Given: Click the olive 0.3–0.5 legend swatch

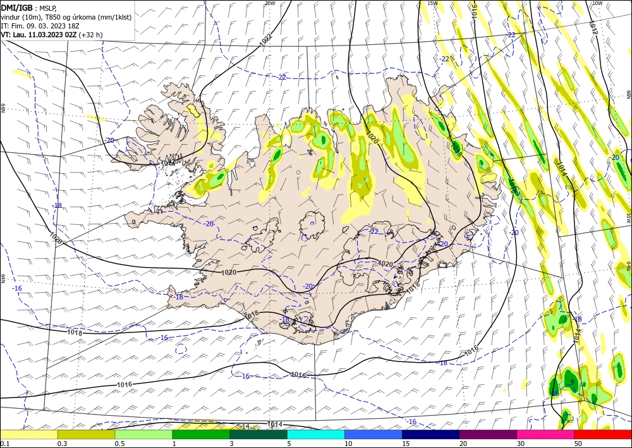Looking at the screenshot, I should (86, 435).
